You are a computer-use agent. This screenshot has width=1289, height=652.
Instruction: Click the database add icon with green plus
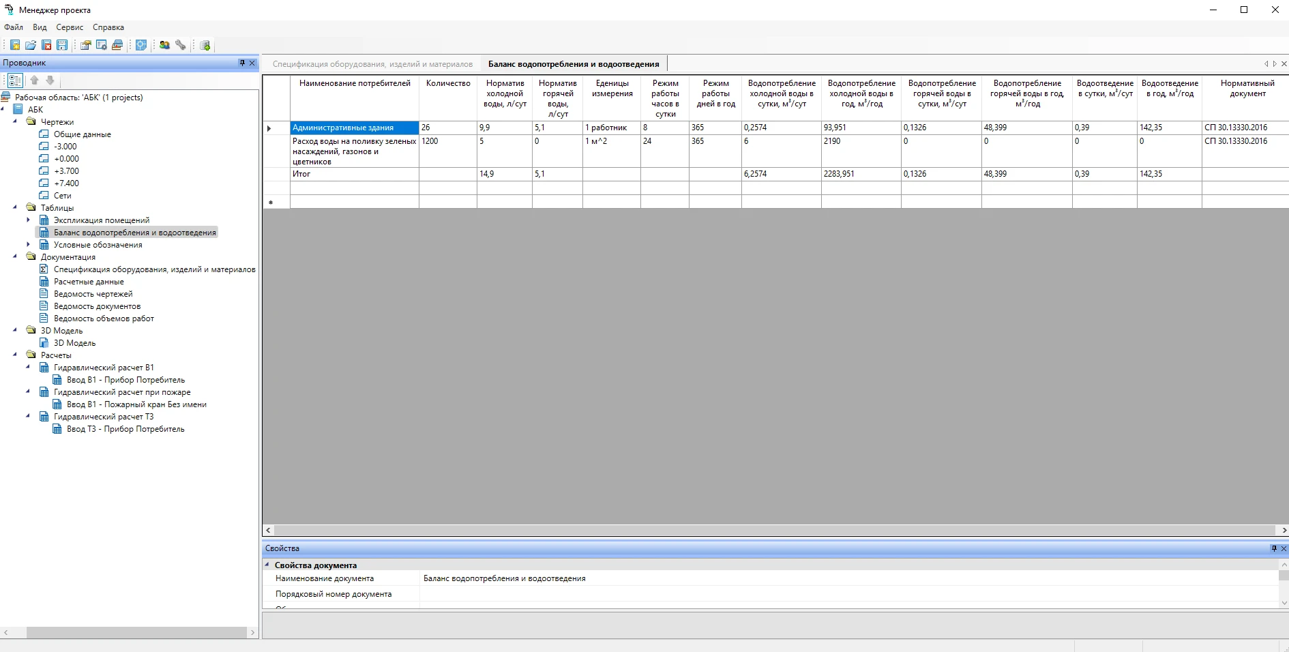point(205,45)
